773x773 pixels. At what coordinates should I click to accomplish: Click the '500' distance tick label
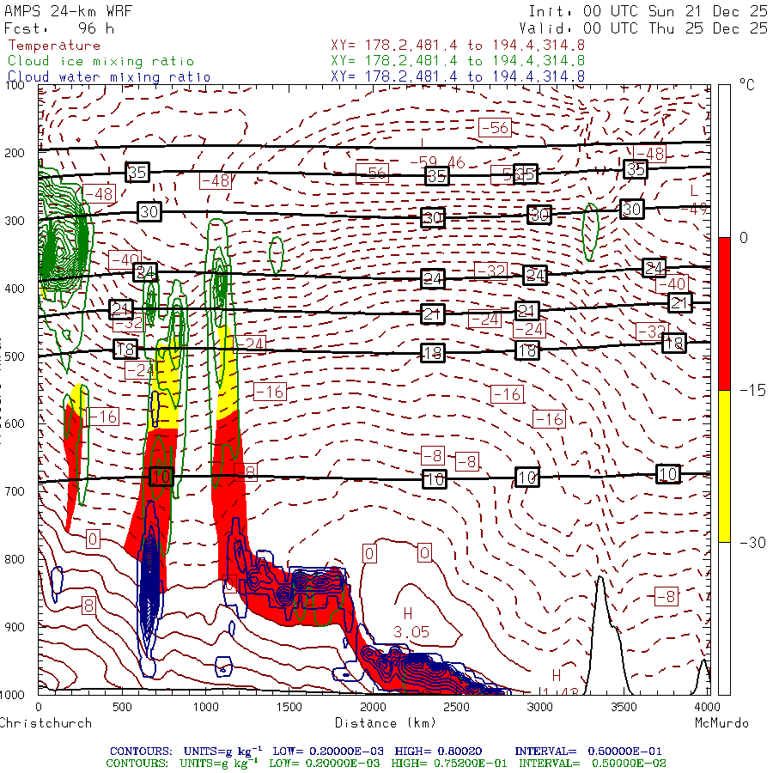coord(122,707)
